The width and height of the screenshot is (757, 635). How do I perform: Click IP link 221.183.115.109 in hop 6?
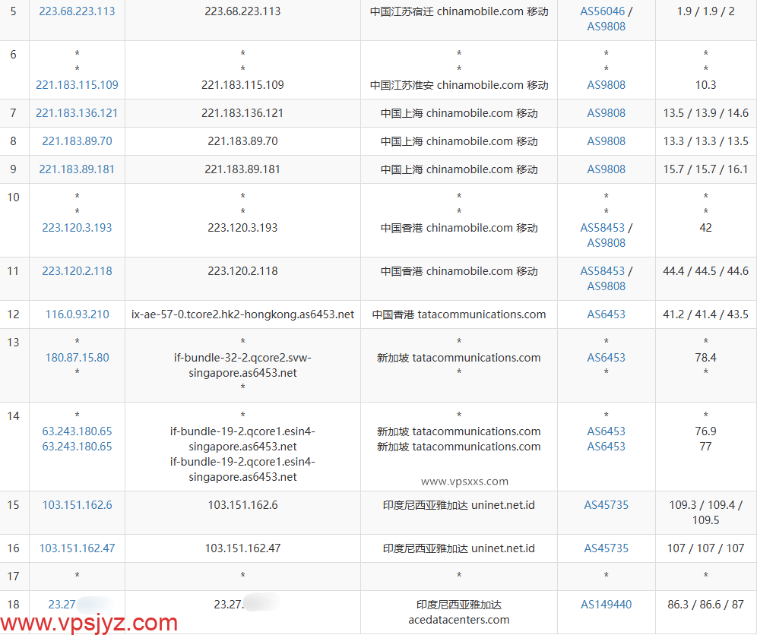(x=77, y=85)
